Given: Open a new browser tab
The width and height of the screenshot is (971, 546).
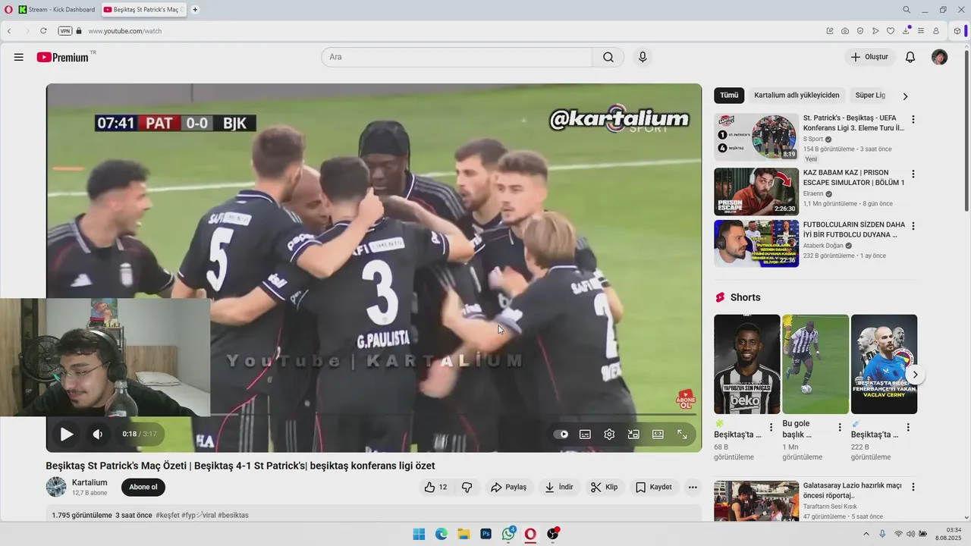Looking at the screenshot, I should click(195, 10).
